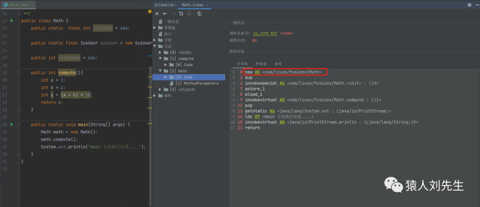
Task: Follow the #7 link on ldc
Action: (x=257, y=117)
